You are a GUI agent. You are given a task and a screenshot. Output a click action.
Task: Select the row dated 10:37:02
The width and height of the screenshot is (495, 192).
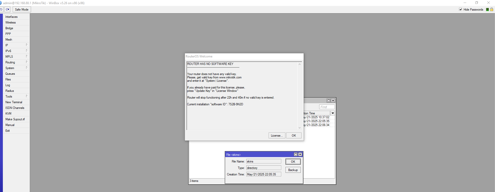point(319,117)
